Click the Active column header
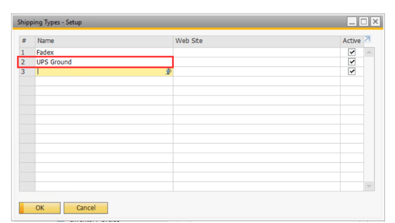Screen dimensions: 395x223 click(351, 41)
